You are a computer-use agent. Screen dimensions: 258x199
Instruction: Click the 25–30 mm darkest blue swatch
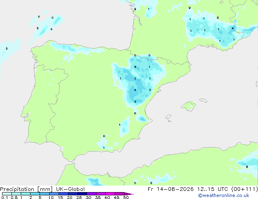click(x=82, y=194)
